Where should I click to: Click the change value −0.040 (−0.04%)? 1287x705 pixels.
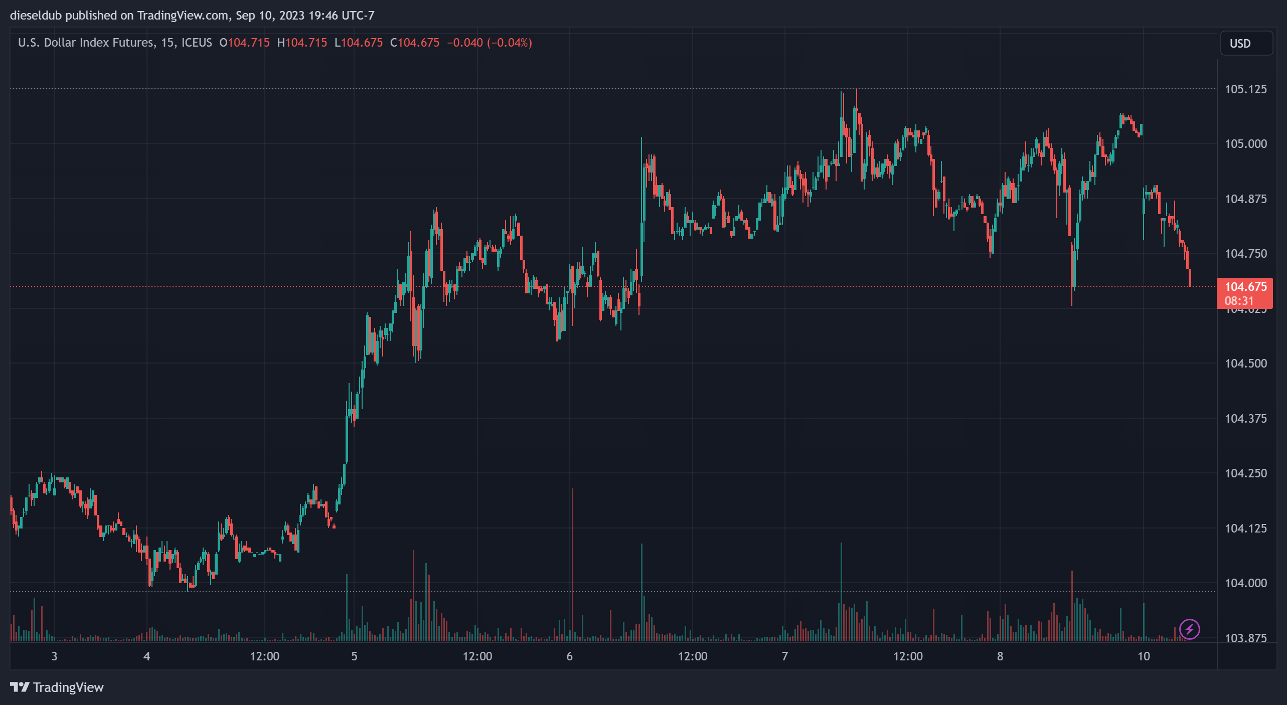[490, 43]
